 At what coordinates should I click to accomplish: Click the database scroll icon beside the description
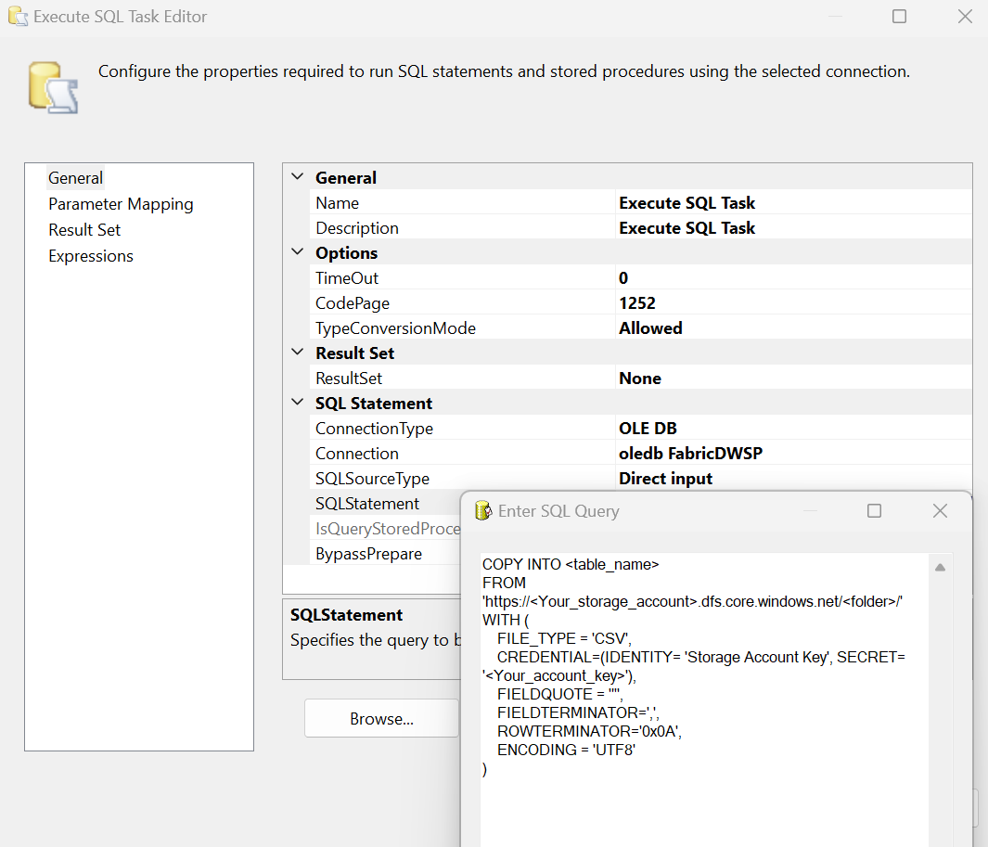click(x=52, y=87)
